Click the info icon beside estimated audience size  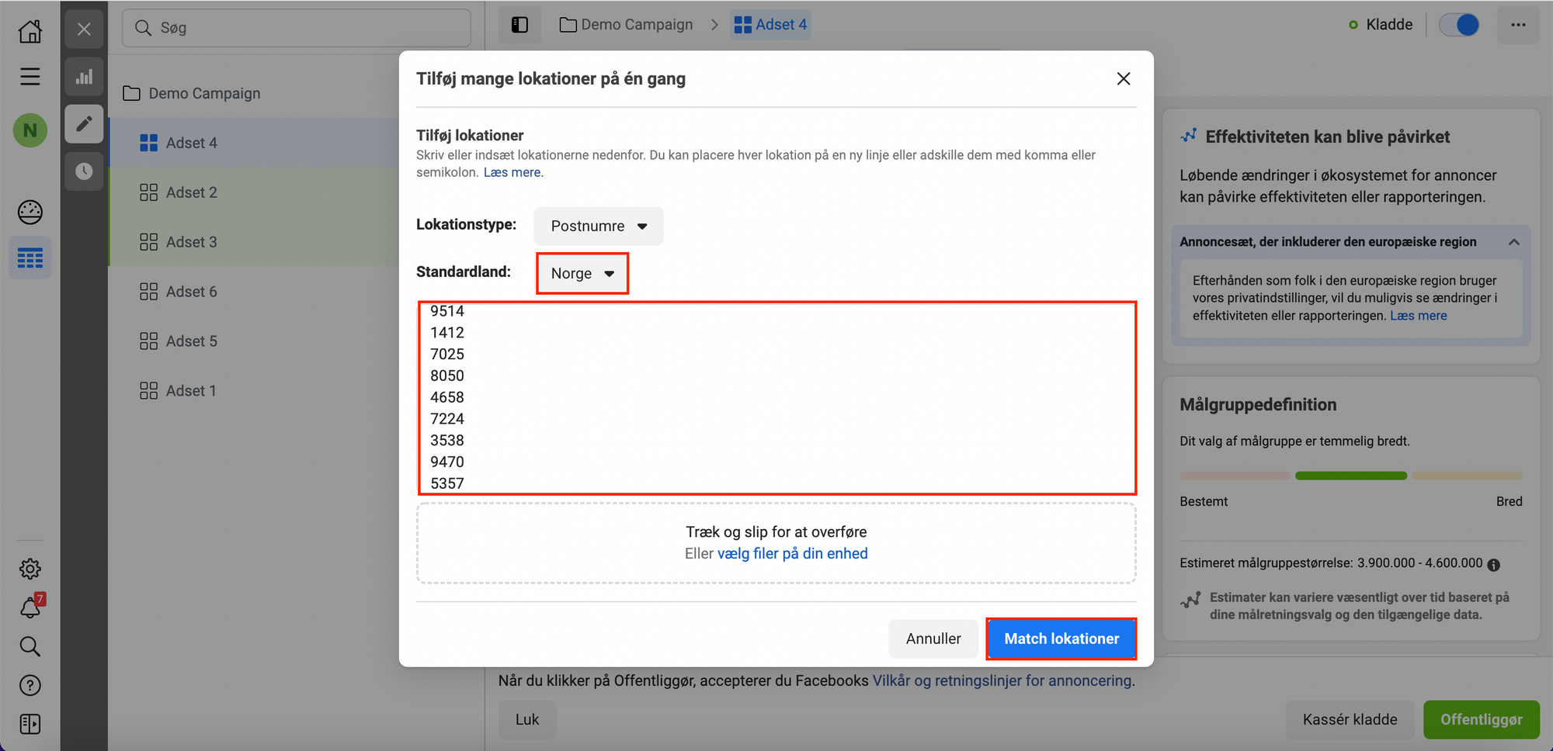coord(1493,565)
